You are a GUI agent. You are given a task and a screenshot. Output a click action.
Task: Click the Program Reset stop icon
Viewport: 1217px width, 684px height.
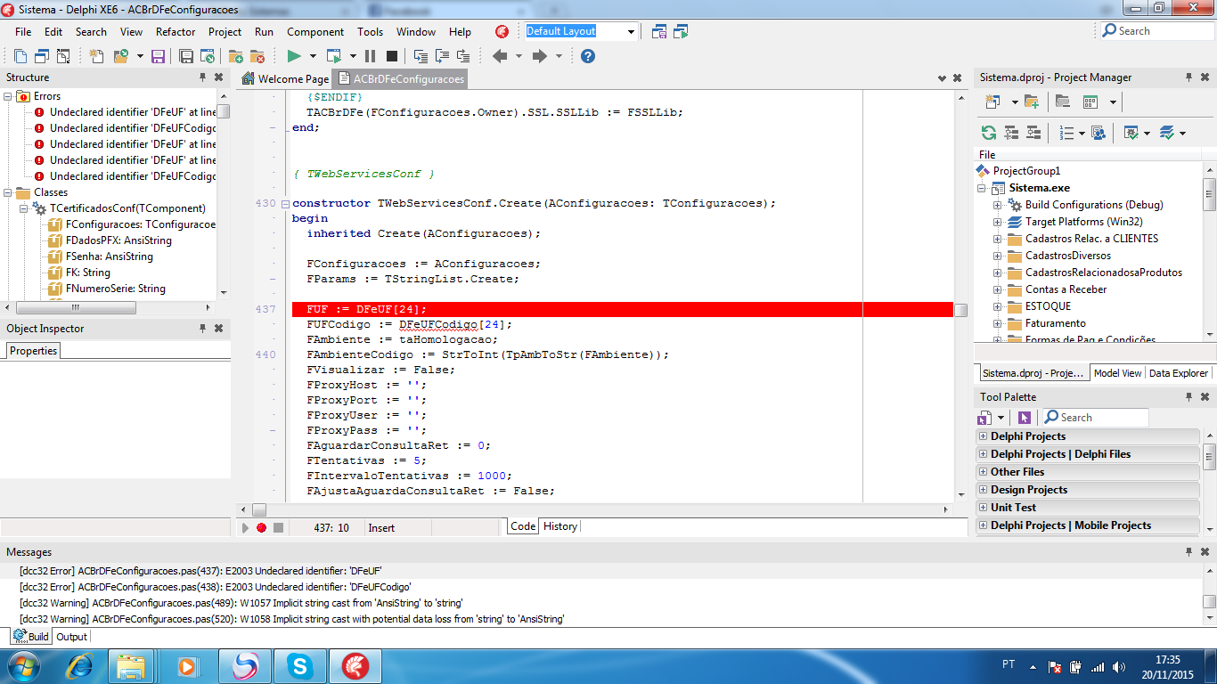(392, 56)
